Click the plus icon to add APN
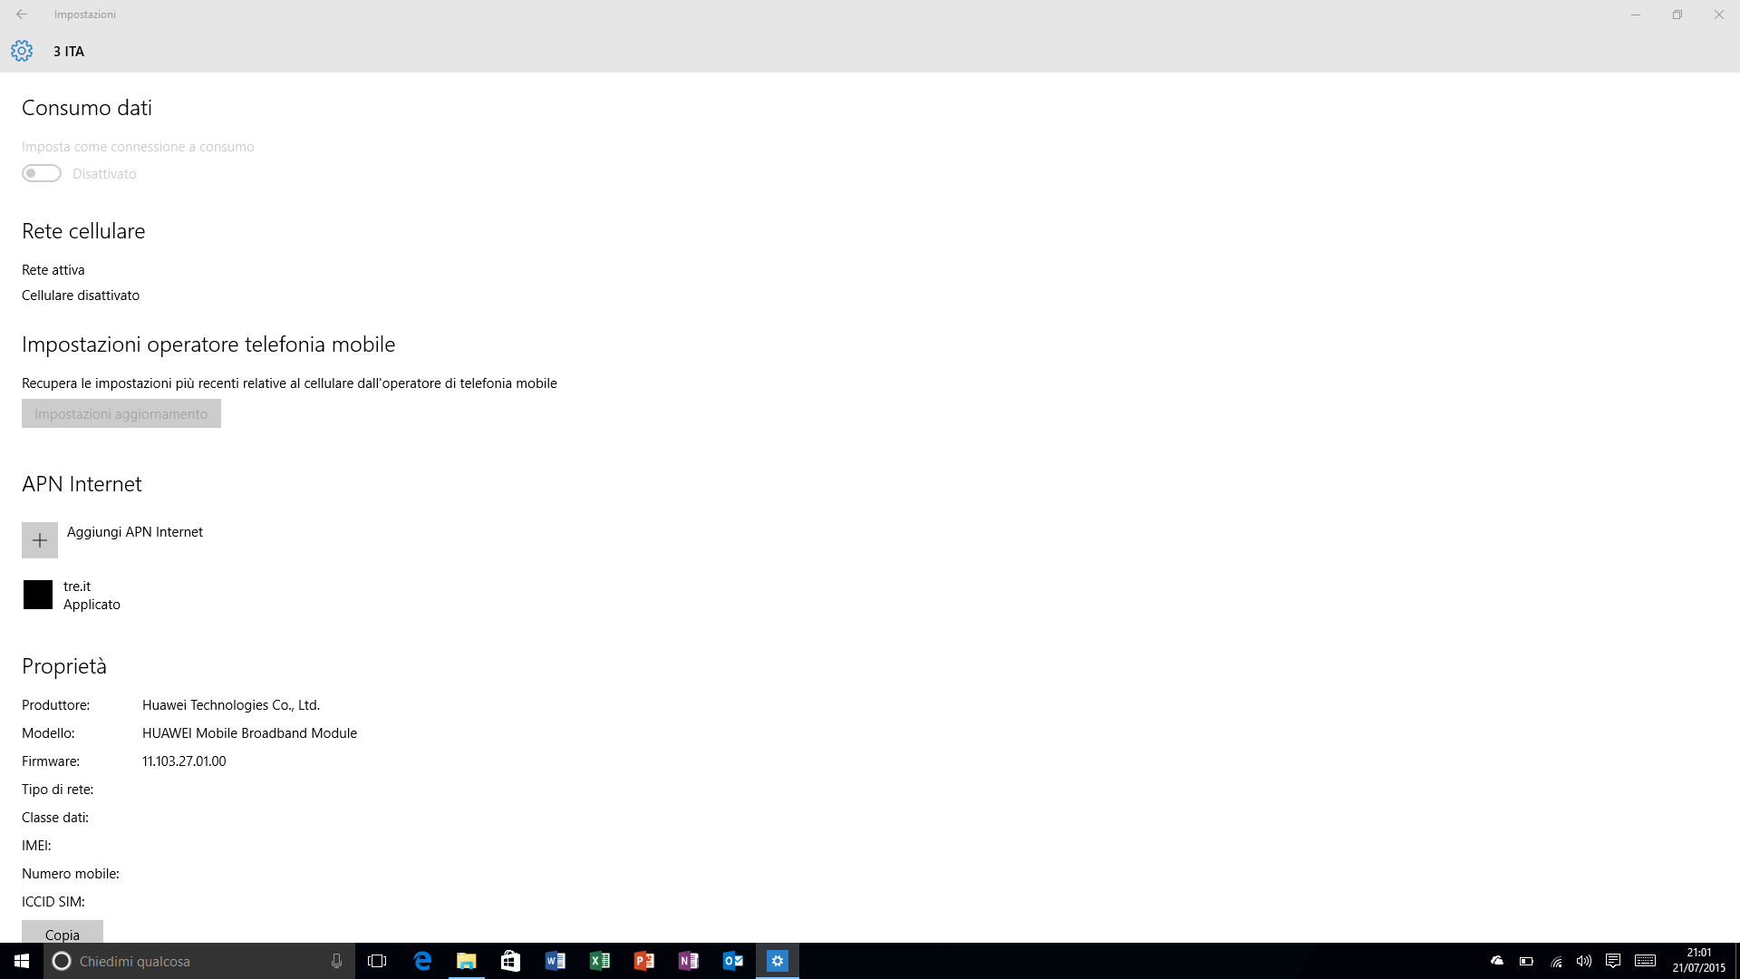Image resolution: width=1740 pixels, height=979 pixels. pos(40,540)
